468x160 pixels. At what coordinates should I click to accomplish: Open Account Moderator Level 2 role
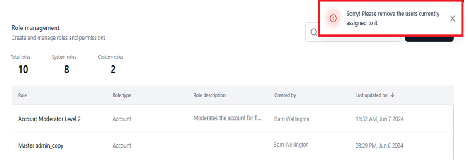(50, 119)
